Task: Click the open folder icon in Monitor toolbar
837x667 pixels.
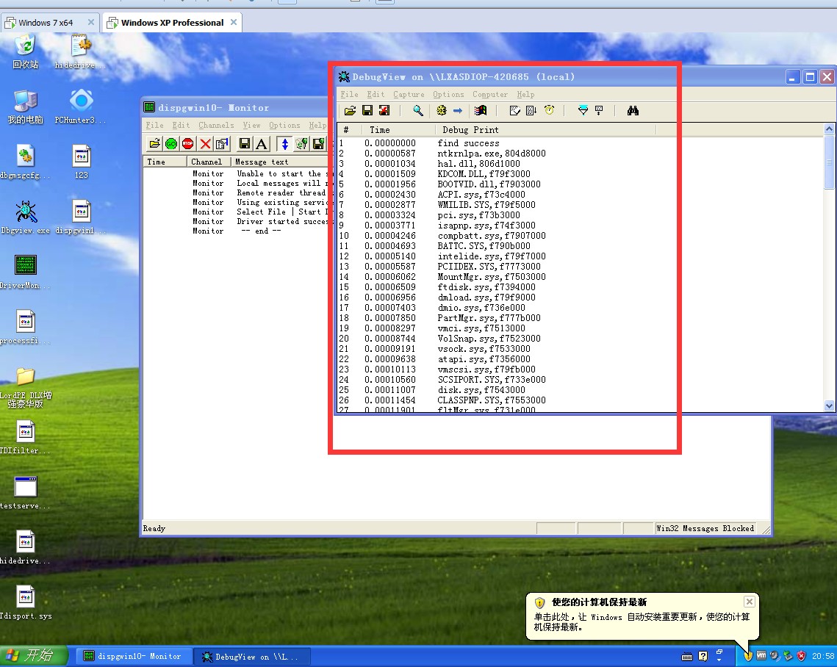Action: (x=155, y=143)
